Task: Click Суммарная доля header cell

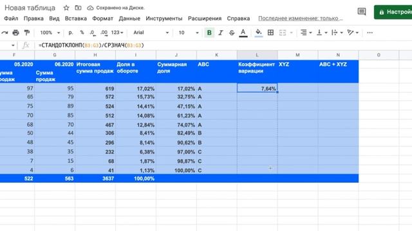Action: [176, 71]
